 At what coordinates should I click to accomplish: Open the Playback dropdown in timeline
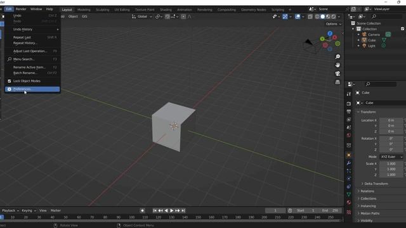click(x=10, y=211)
